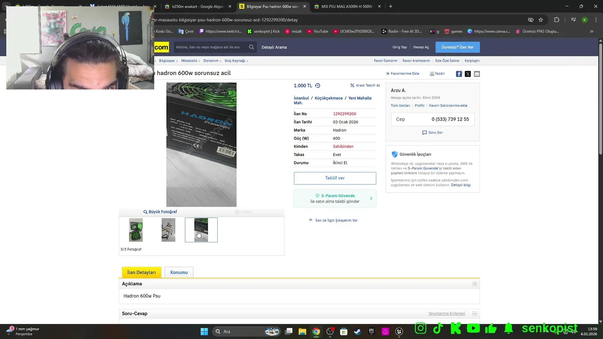Open the Rodin Free AI 3D bookmark

pyautogui.click(x=402, y=32)
